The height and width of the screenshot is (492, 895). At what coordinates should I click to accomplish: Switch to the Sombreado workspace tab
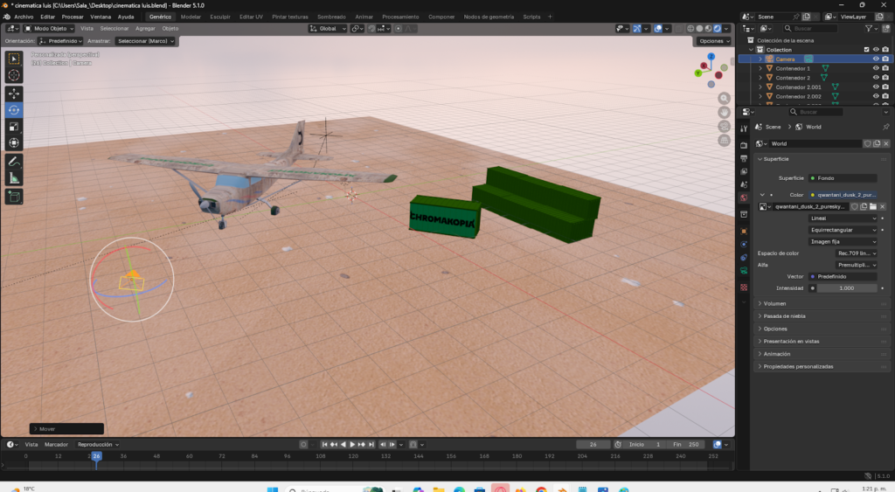point(331,17)
